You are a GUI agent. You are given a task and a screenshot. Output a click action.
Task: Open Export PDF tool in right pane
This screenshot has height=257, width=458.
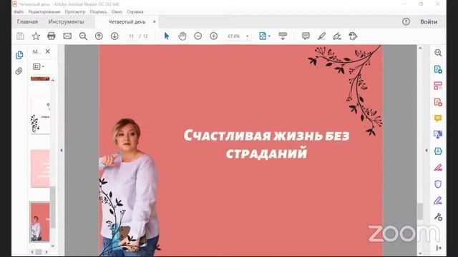click(438, 69)
